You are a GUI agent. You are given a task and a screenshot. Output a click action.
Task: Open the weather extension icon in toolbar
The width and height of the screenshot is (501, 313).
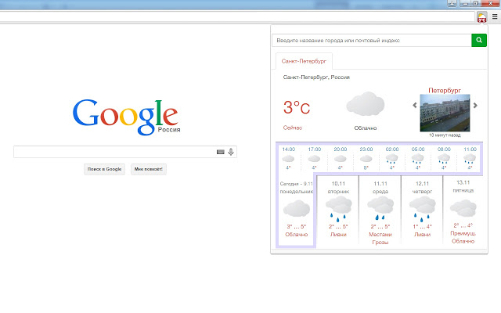coord(482,17)
